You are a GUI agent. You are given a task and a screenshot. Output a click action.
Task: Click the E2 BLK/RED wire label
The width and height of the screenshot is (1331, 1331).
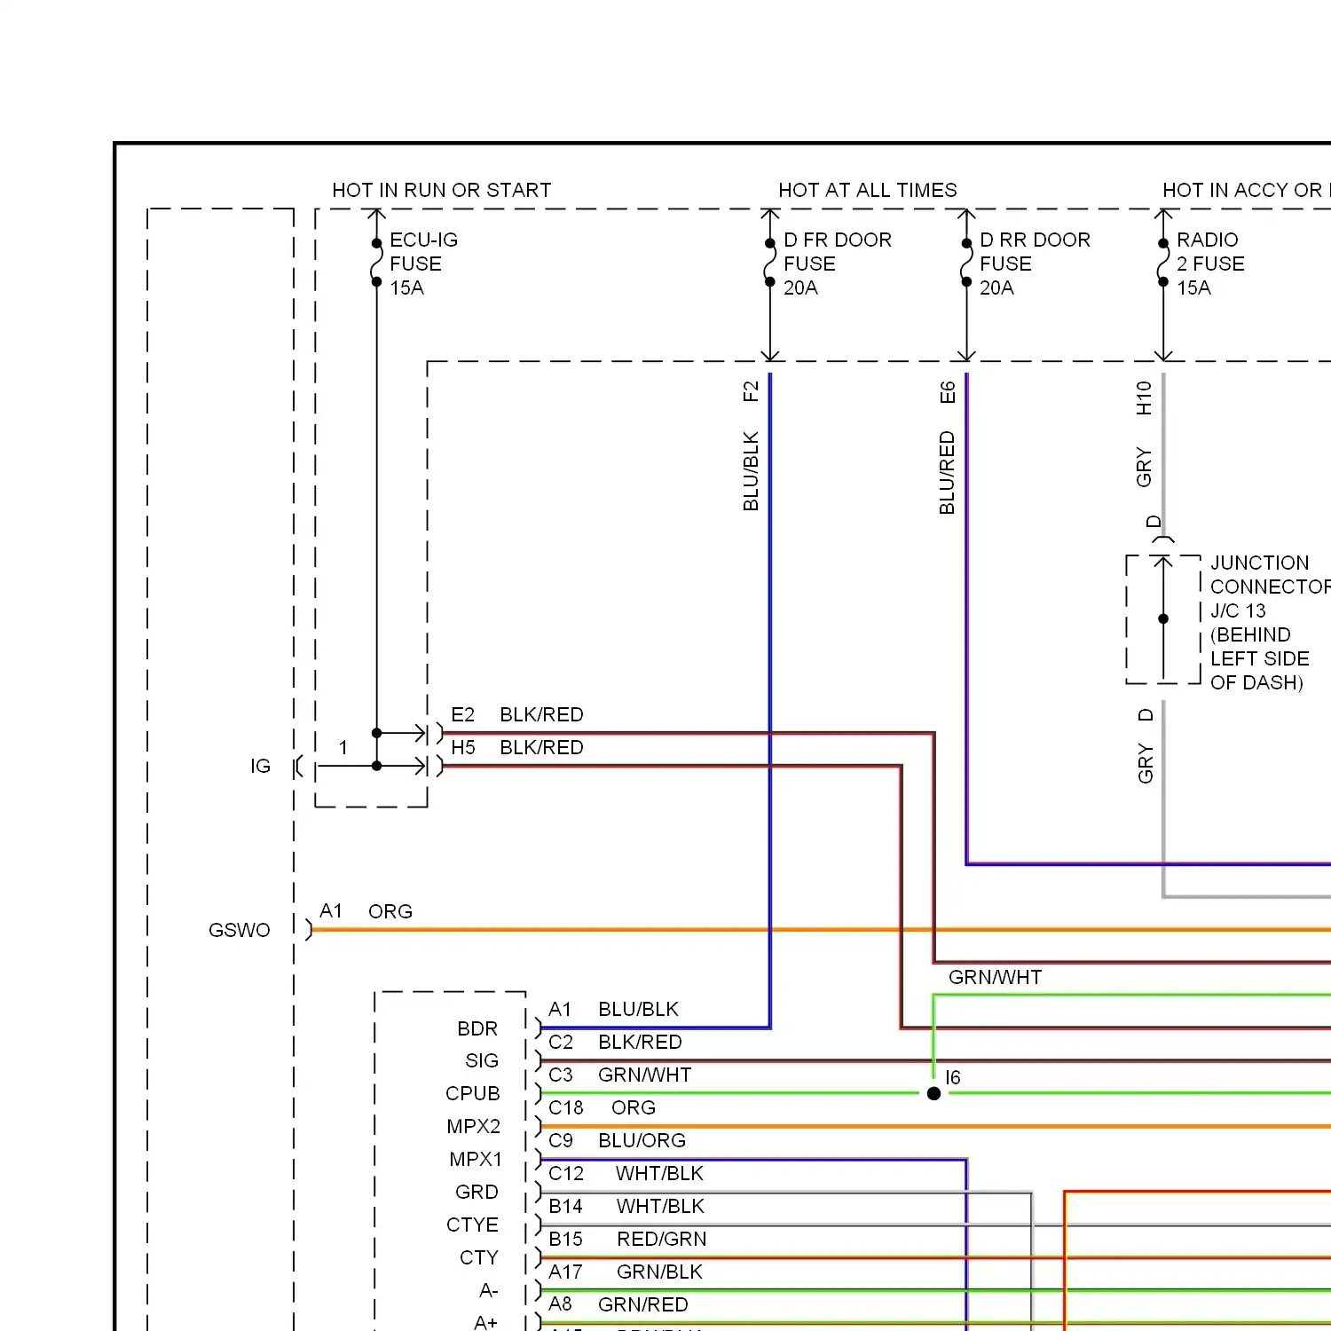click(x=517, y=714)
